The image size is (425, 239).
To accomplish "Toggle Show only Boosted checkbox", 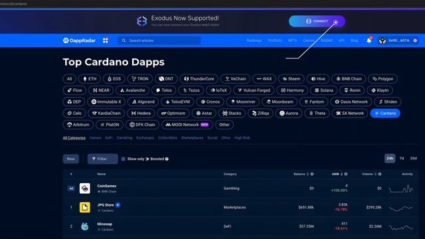I will (124, 159).
